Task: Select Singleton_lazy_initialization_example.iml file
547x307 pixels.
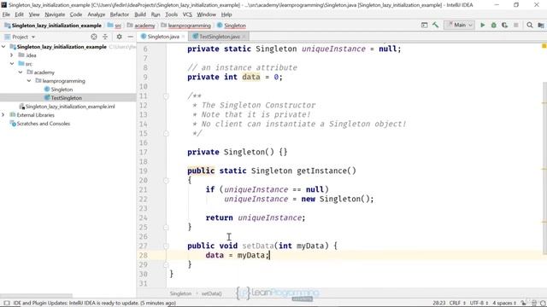Action: pyautogui.click(x=70, y=107)
